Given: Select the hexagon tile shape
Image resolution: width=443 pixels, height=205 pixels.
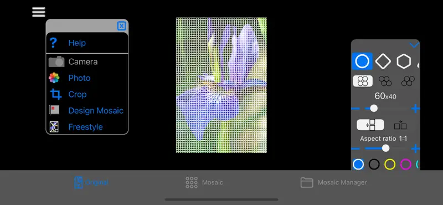Looking at the screenshot, I should coord(404,61).
